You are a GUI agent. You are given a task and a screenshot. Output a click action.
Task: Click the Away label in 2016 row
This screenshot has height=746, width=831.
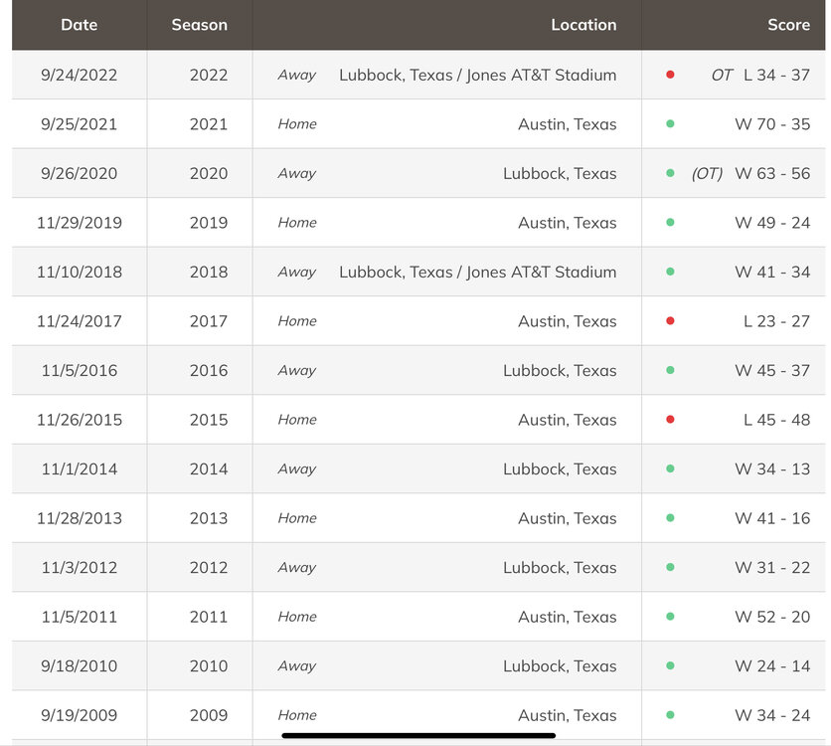[x=296, y=370]
